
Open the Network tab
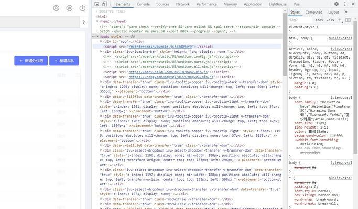[182, 4]
